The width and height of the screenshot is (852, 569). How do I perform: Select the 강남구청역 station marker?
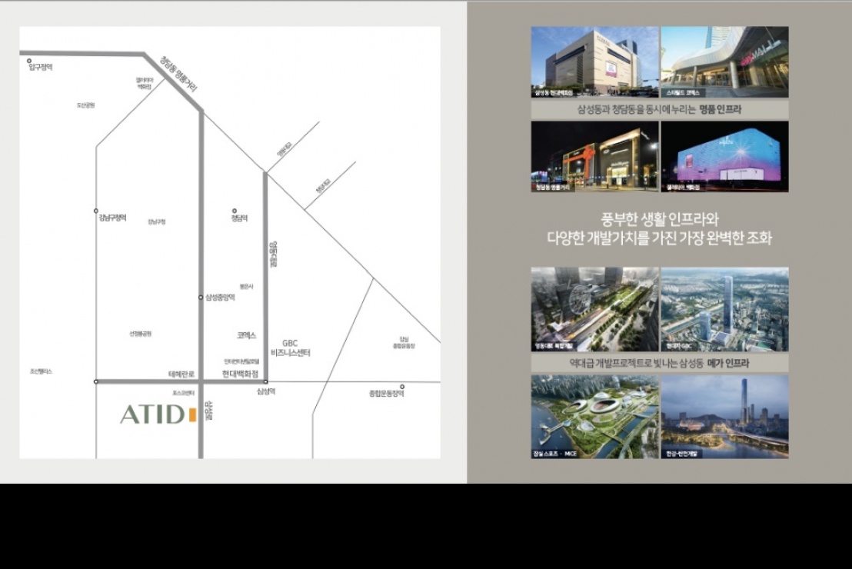click(x=96, y=211)
